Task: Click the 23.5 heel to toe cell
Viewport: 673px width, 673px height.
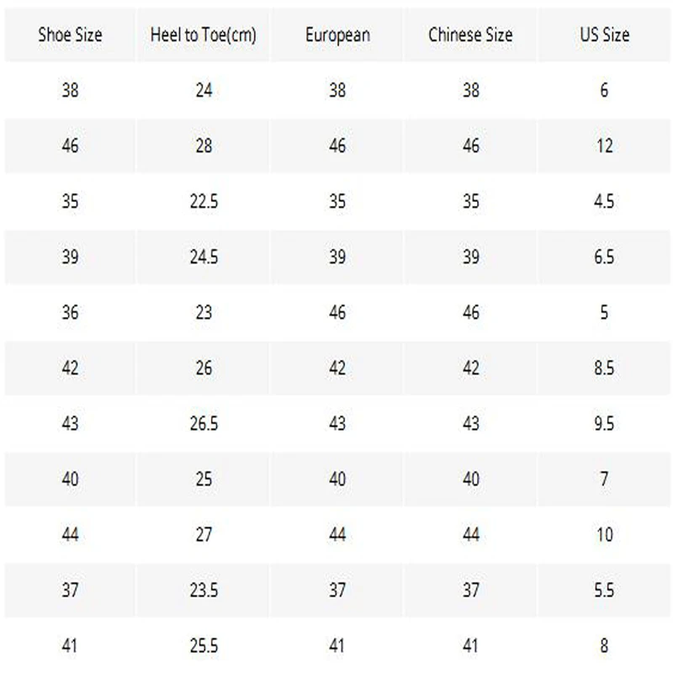Action: coord(204,591)
